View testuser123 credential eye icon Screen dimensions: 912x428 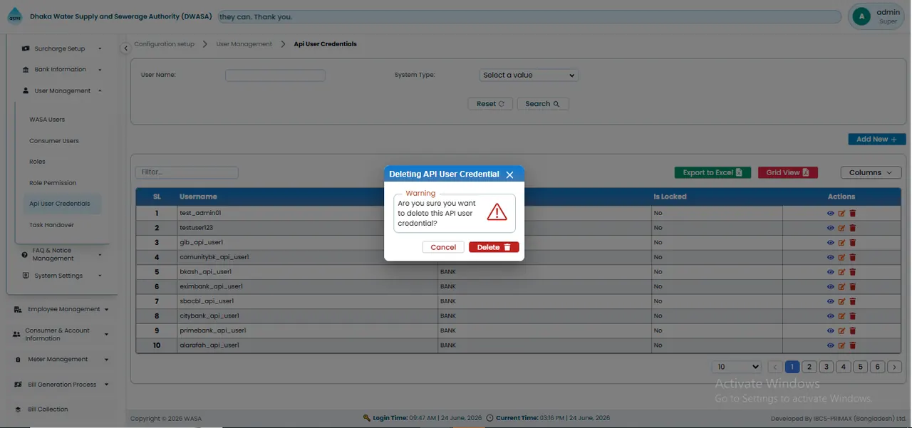tap(830, 228)
